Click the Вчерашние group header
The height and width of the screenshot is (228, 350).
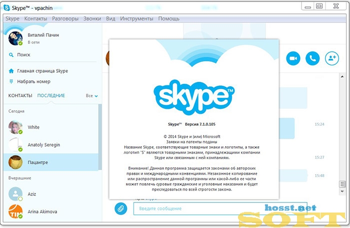[19, 178]
